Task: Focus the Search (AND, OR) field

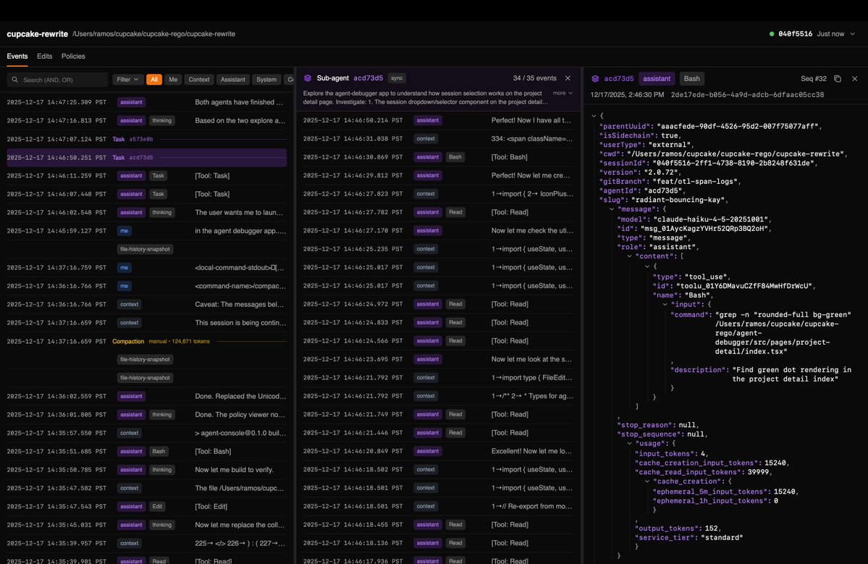Action: (x=58, y=80)
